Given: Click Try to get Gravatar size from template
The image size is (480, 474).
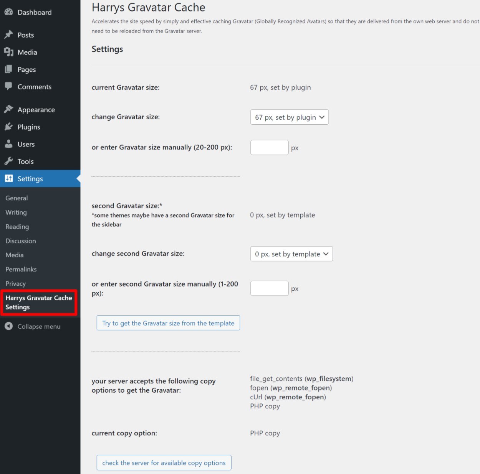Looking at the screenshot, I should point(168,323).
